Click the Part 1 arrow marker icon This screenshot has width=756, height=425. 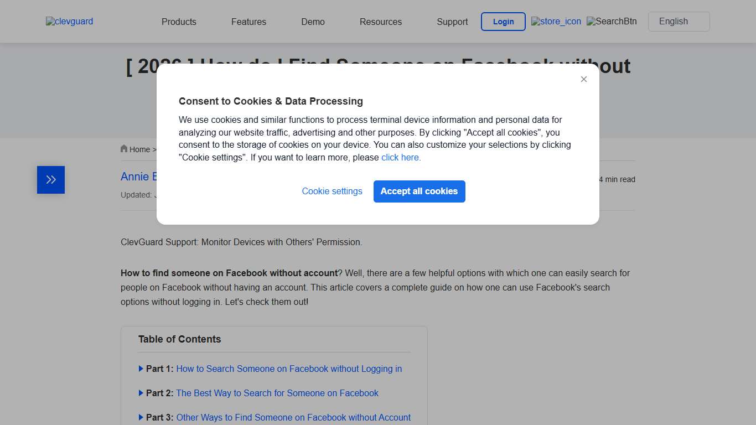(x=141, y=369)
